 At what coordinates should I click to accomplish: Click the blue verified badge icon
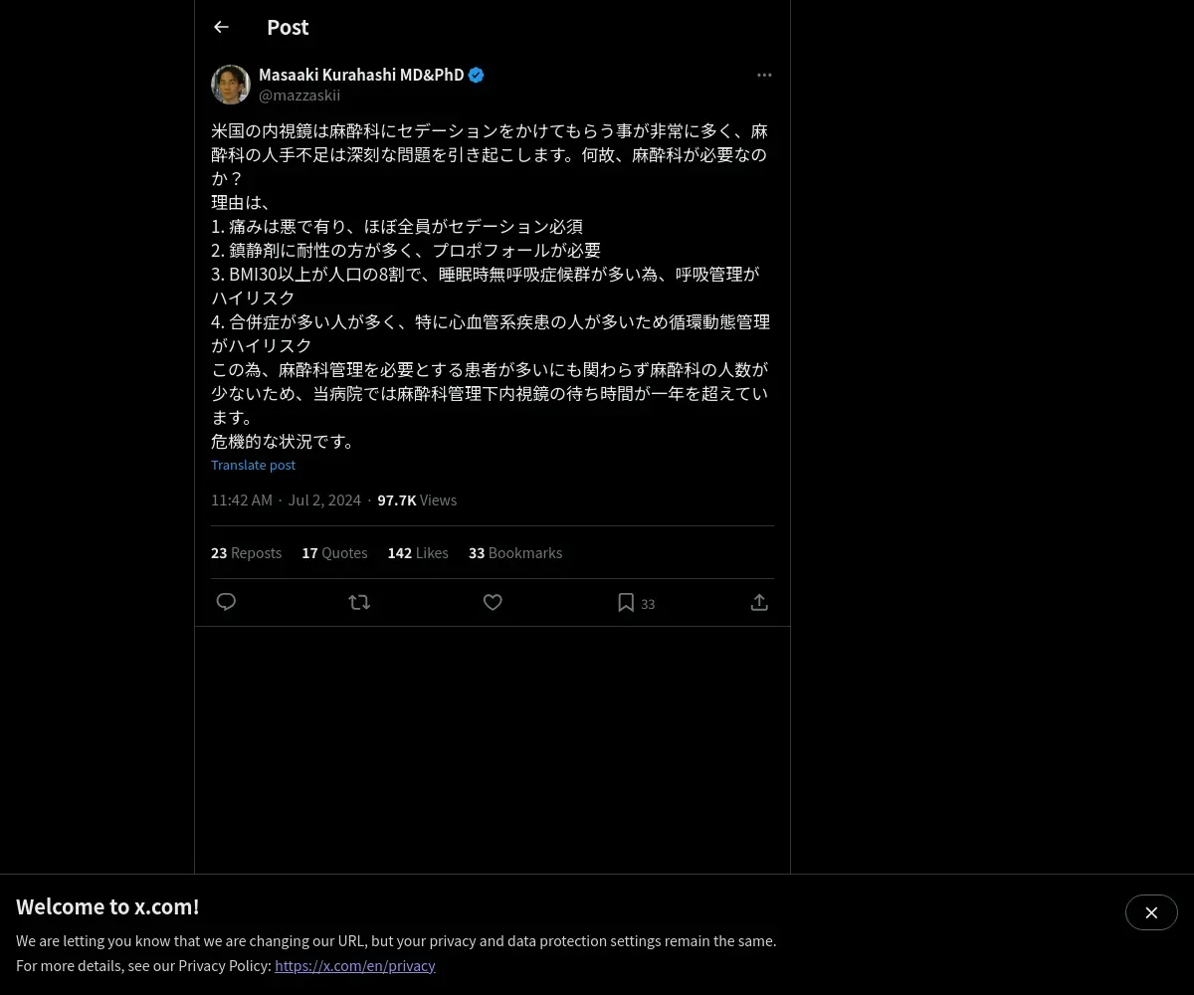(x=477, y=75)
